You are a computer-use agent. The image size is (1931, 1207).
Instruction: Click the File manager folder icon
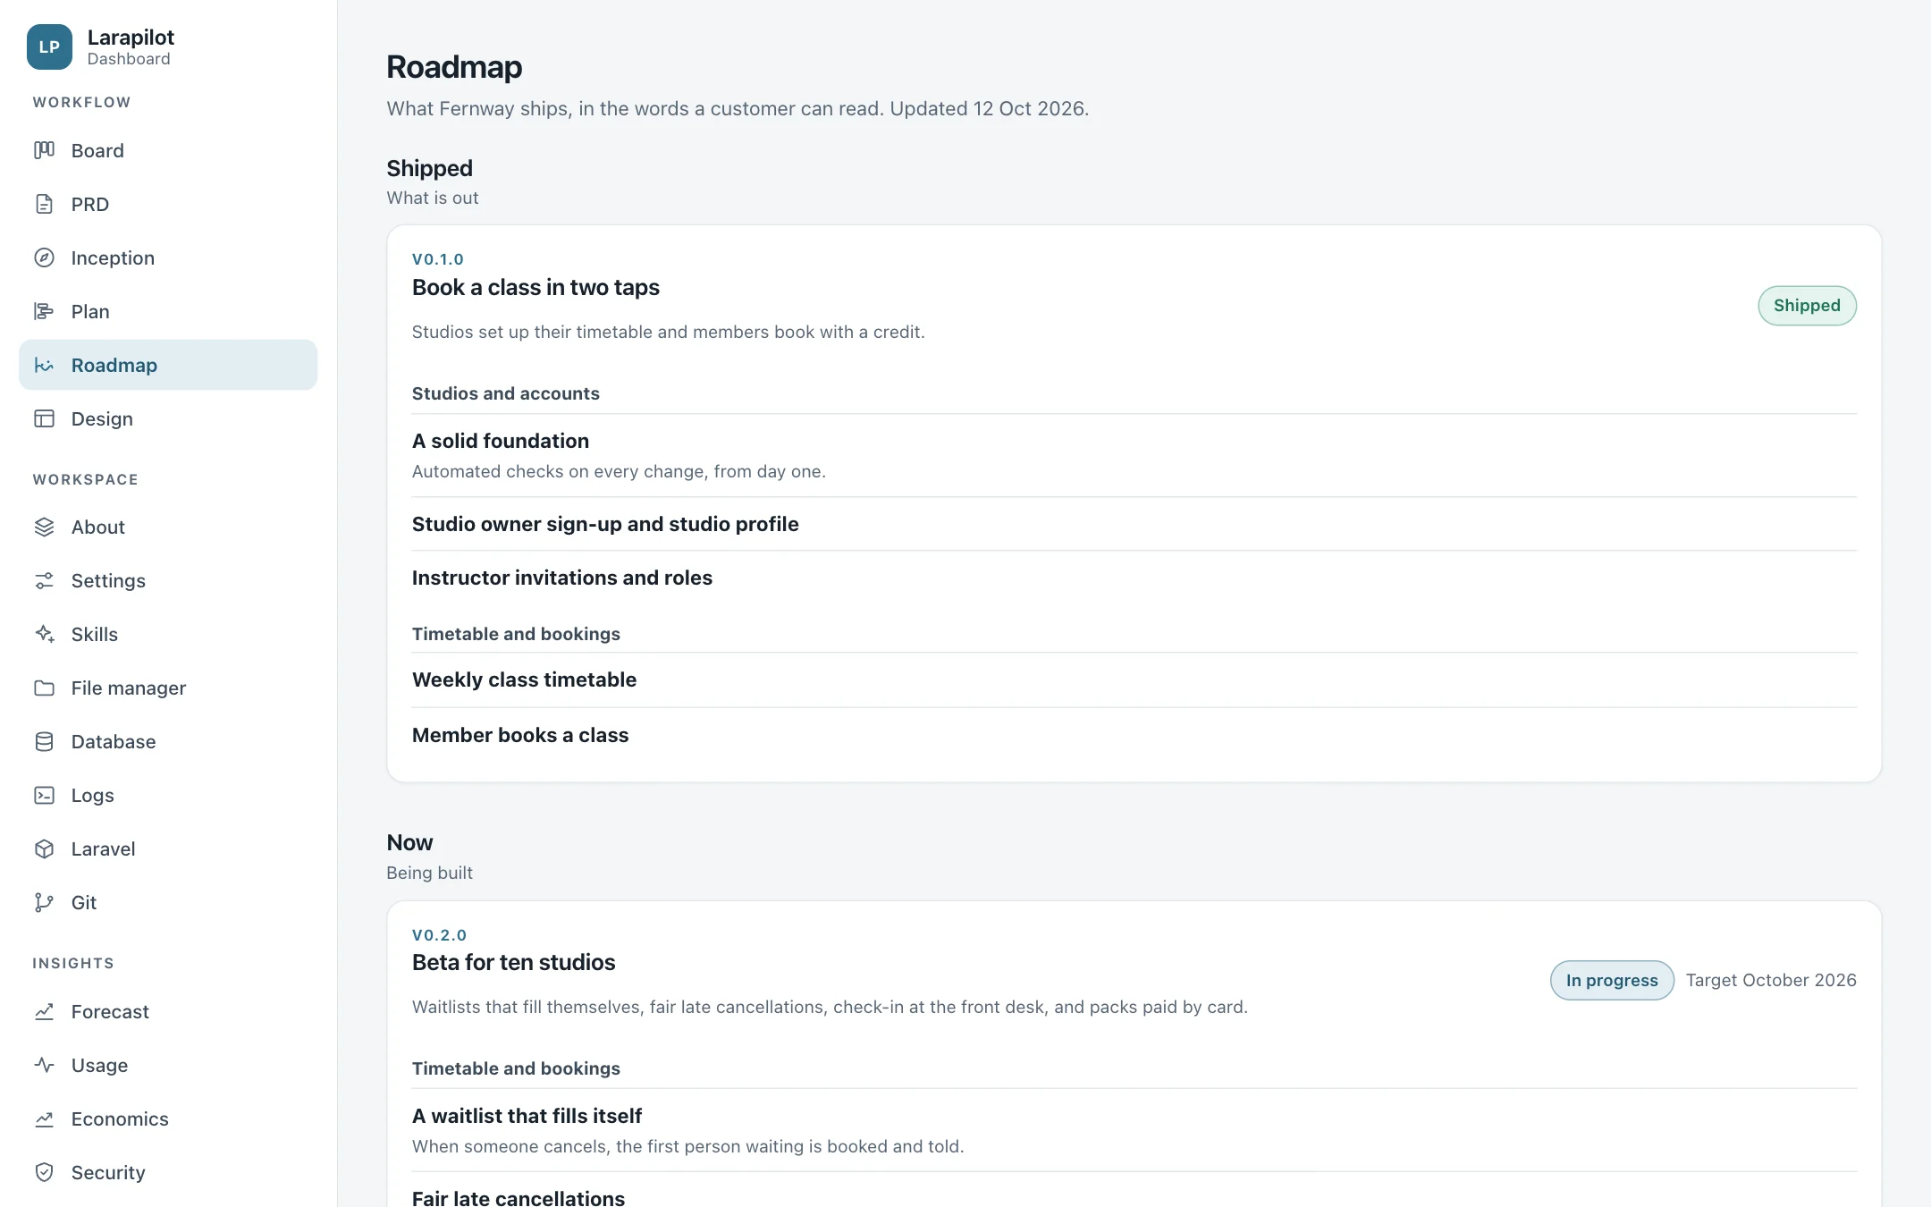point(44,688)
